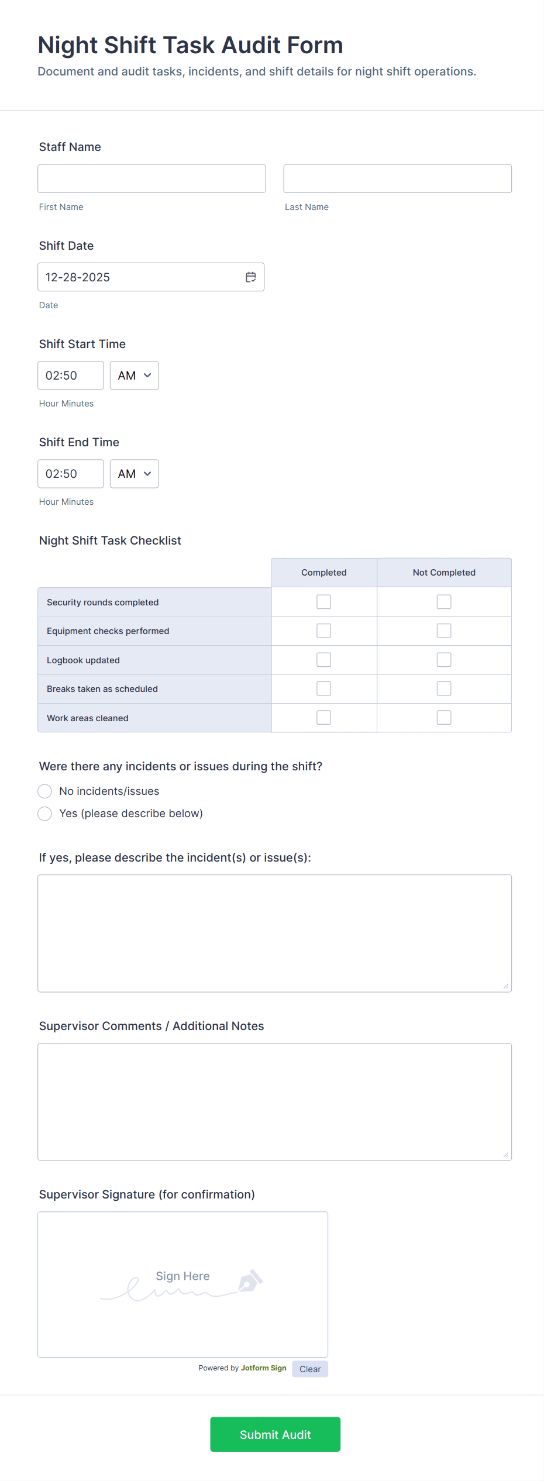
Task: Mark Equipment checks performed as Not Completed
Action: click(444, 631)
